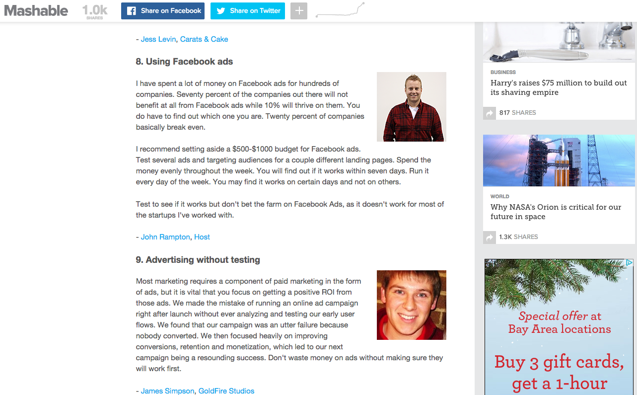Click the Facebook icon in share button
Viewport: 637px width, 395px height.
[x=132, y=11]
